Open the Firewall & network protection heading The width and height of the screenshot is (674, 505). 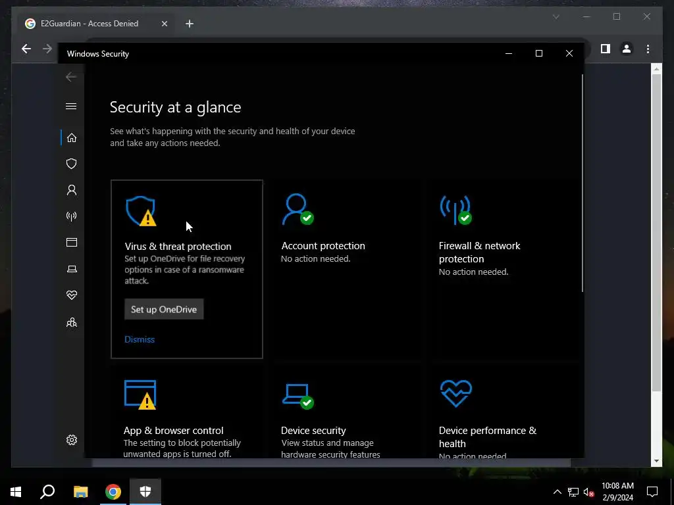click(480, 252)
